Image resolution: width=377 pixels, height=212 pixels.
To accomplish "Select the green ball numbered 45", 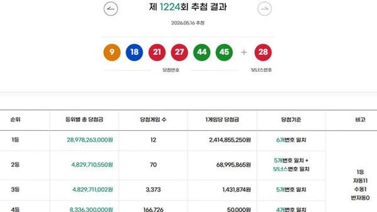I will (x=224, y=52).
